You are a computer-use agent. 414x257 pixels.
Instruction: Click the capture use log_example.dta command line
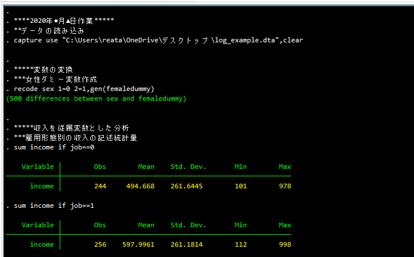click(x=158, y=40)
